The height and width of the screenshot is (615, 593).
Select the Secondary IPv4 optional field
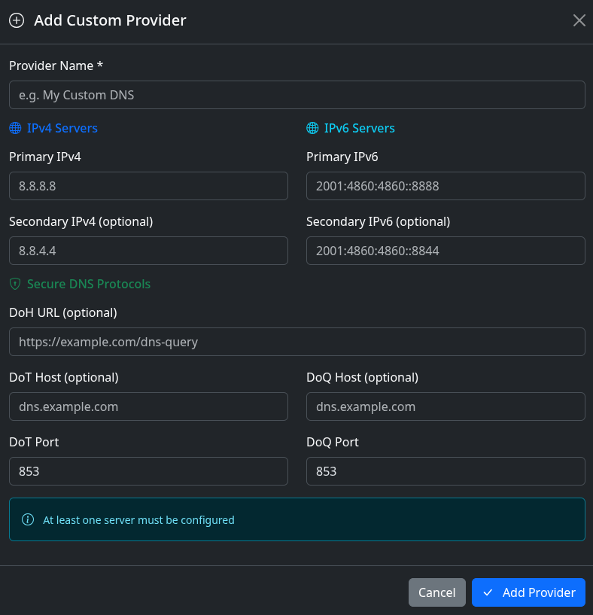[x=148, y=251]
